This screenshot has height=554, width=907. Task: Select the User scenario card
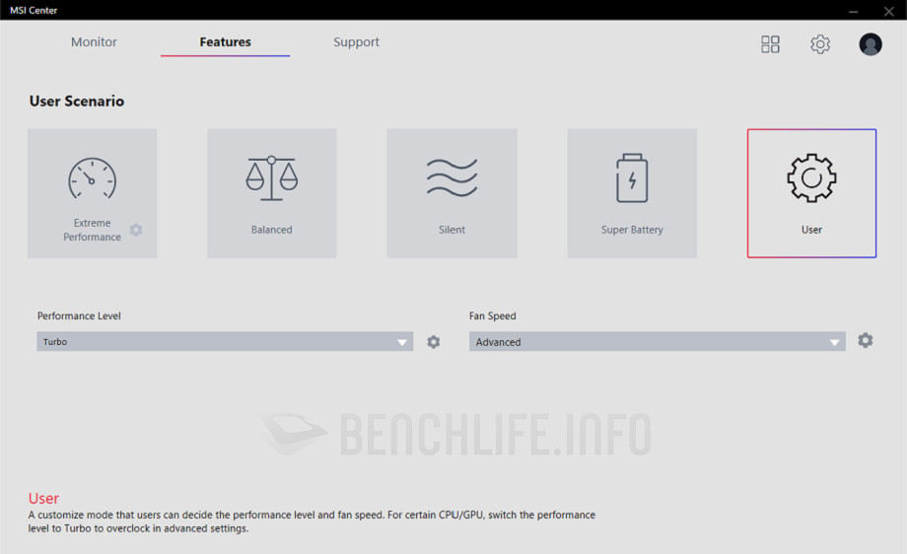tap(811, 193)
